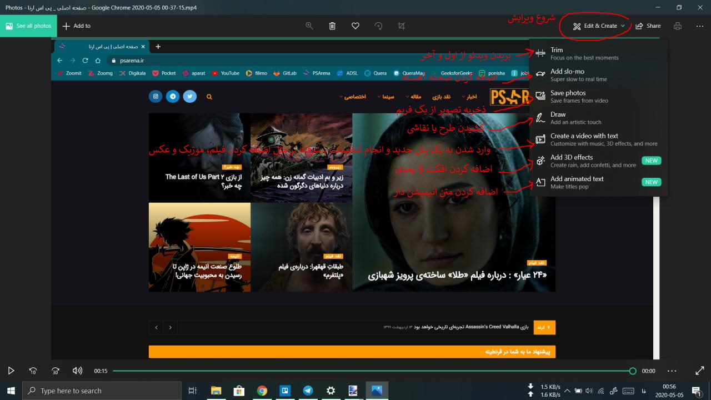
Task: Click the volume speaker icon in the player
Action: 77,371
